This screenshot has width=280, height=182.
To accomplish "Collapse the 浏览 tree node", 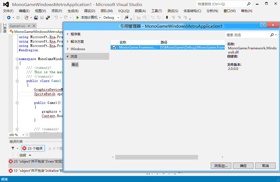I will tap(68, 56).
